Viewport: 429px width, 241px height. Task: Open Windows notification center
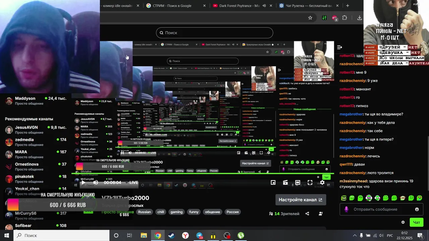coord(420,235)
